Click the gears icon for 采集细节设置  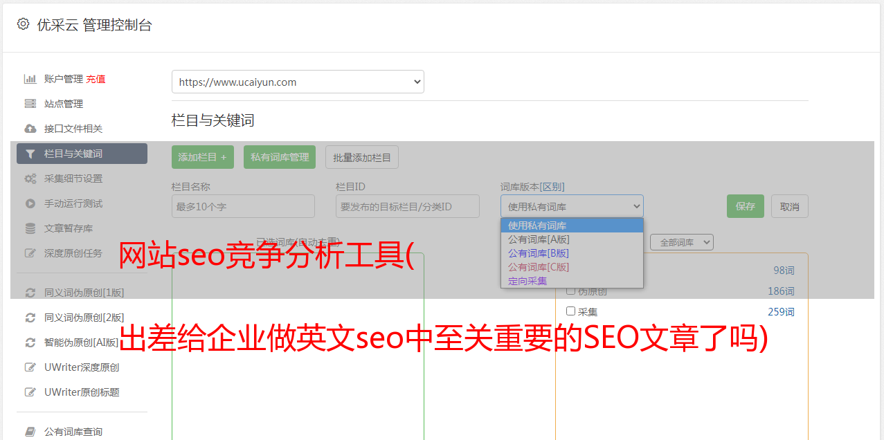pos(30,178)
